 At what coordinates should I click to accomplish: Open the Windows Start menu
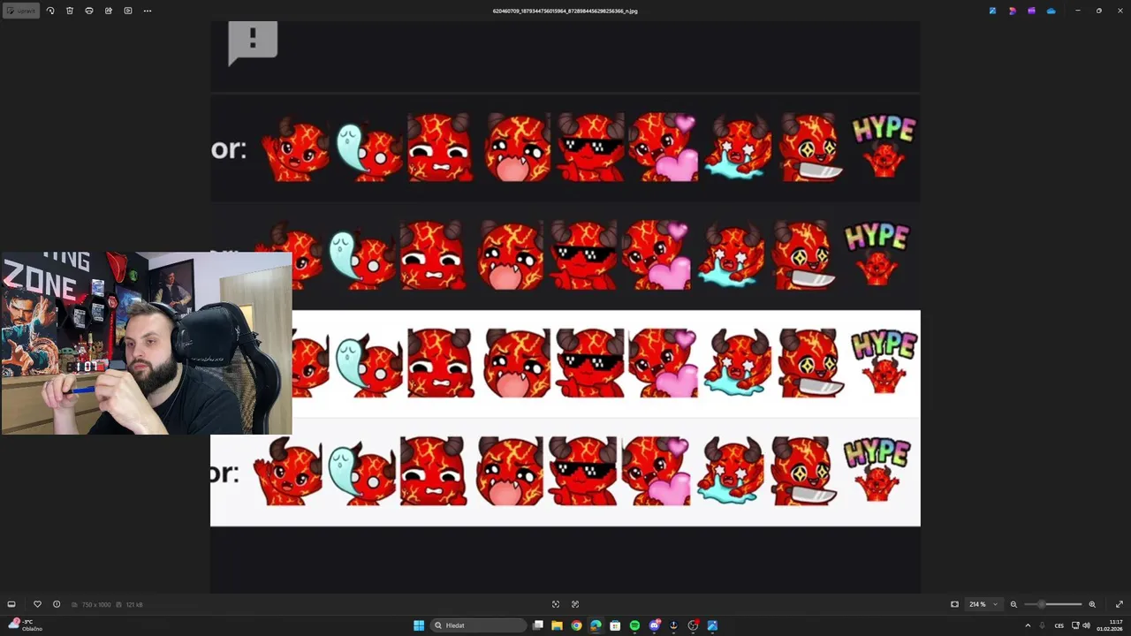419,625
